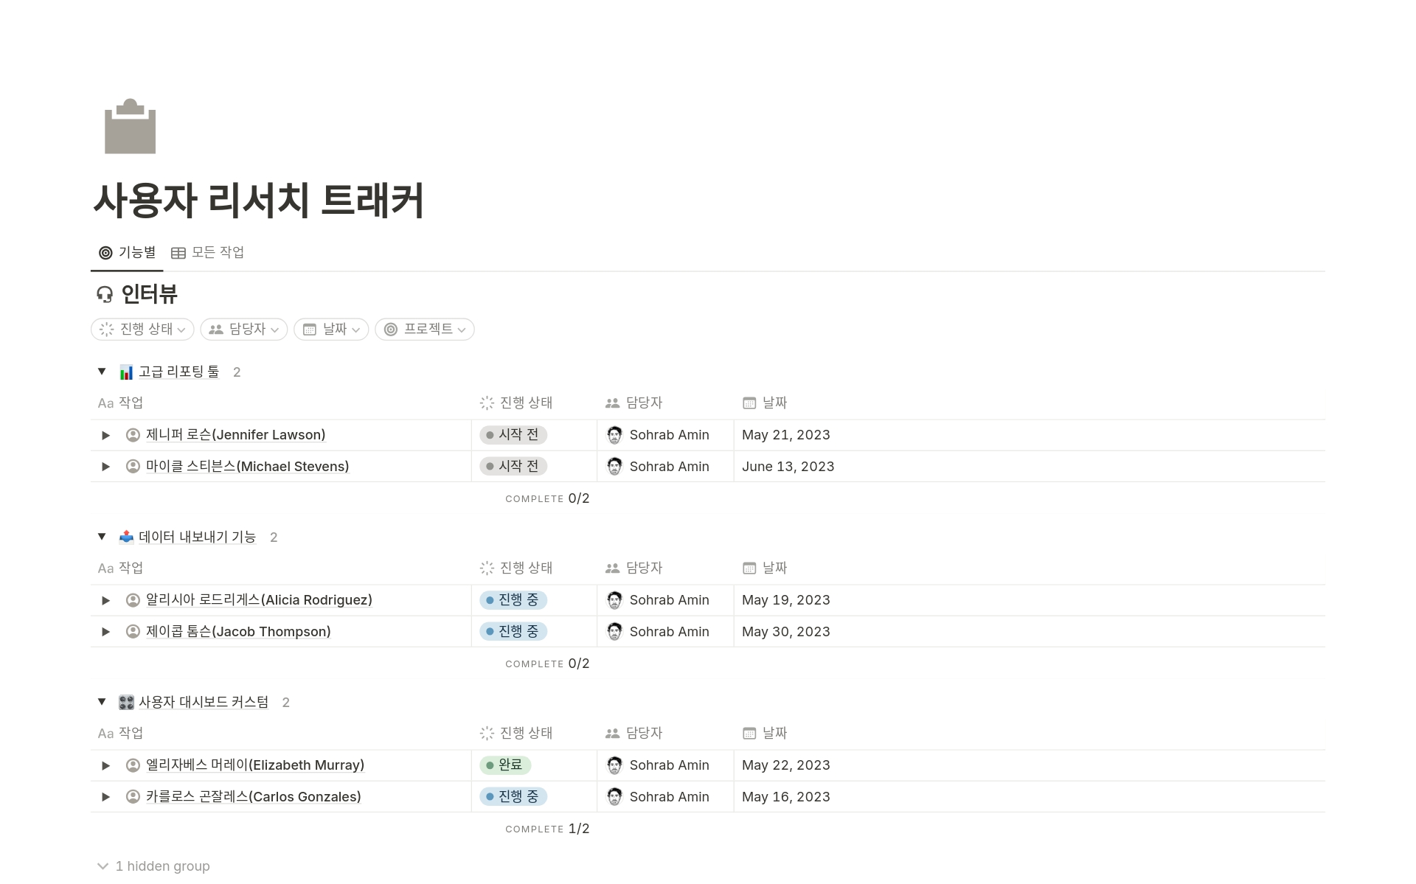Image resolution: width=1416 pixels, height=884 pixels.
Task: Open the 프로젝트 filter dropdown
Action: pyautogui.click(x=424, y=330)
